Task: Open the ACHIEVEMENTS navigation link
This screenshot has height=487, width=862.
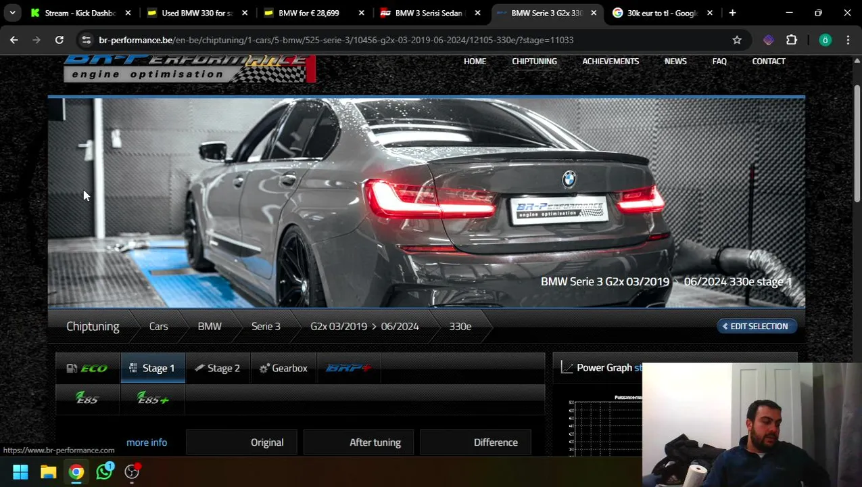Action: (610, 61)
